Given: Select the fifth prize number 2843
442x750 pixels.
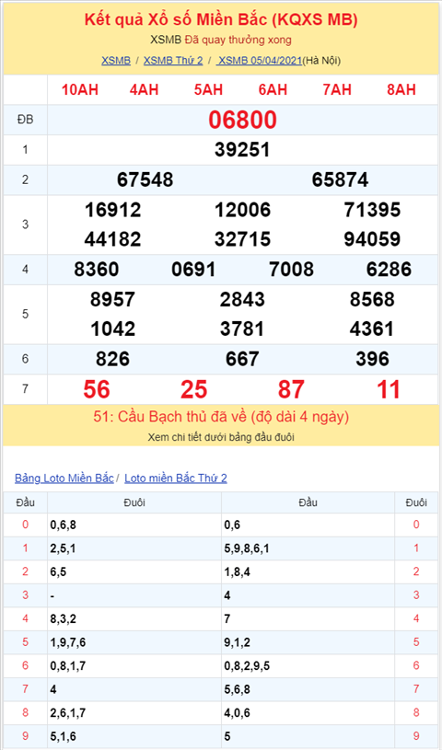Looking at the screenshot, I should (x=242, y=299).
